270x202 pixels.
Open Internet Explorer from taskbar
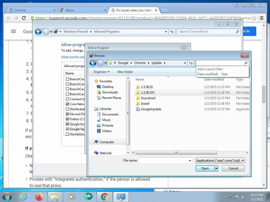tap(23, 197)
